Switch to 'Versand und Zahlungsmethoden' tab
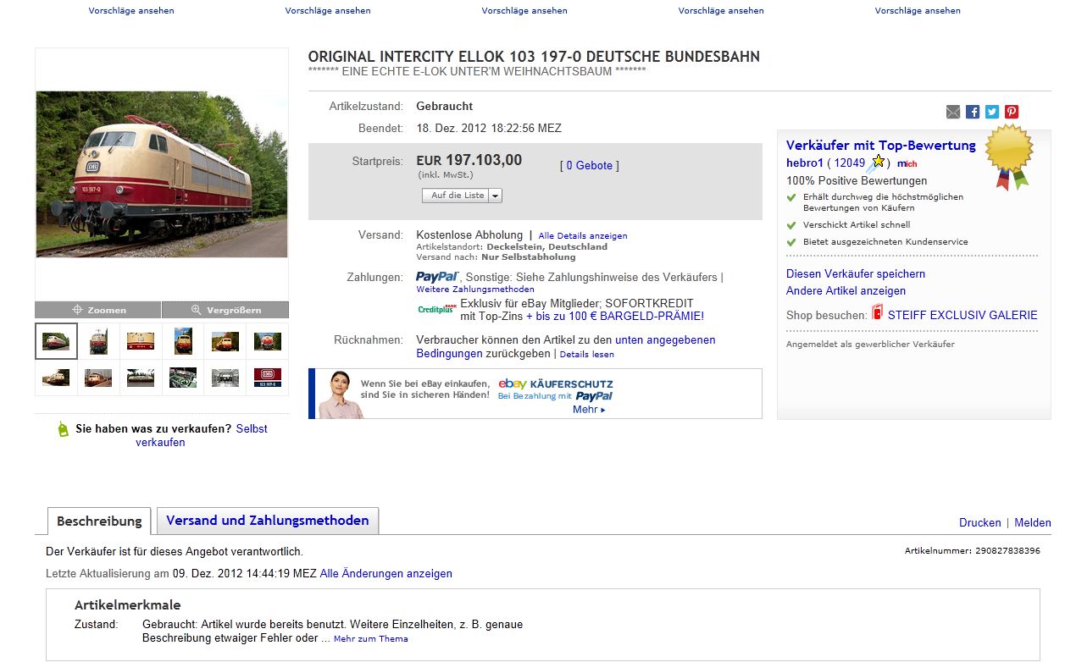 pos(268,521)
